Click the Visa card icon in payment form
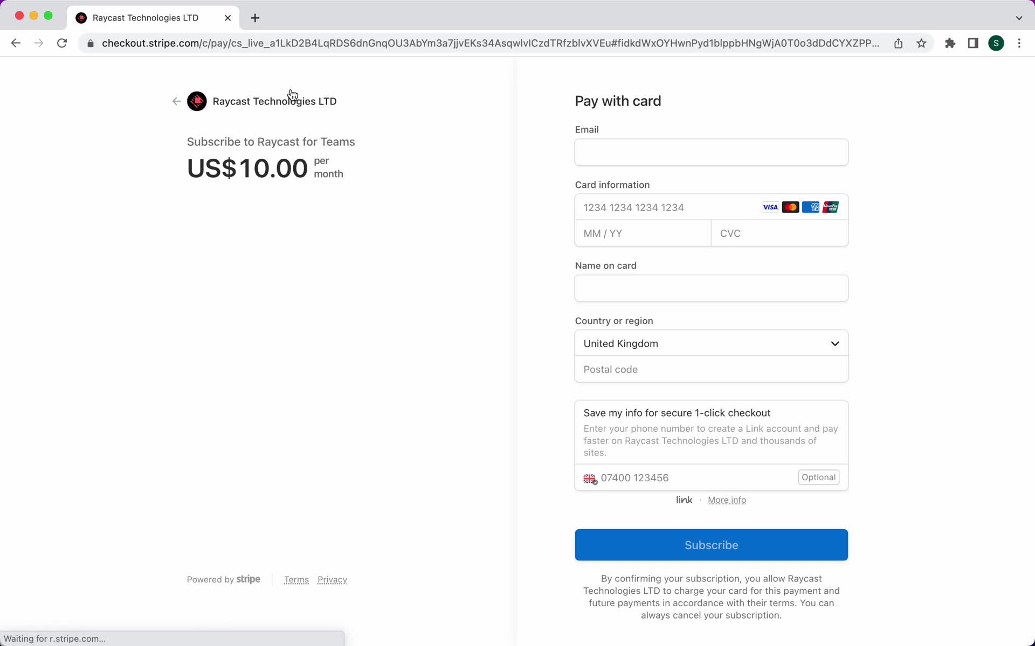This screenshot has height=646, width=1035. pyautogui.click(x=770, y=207)
